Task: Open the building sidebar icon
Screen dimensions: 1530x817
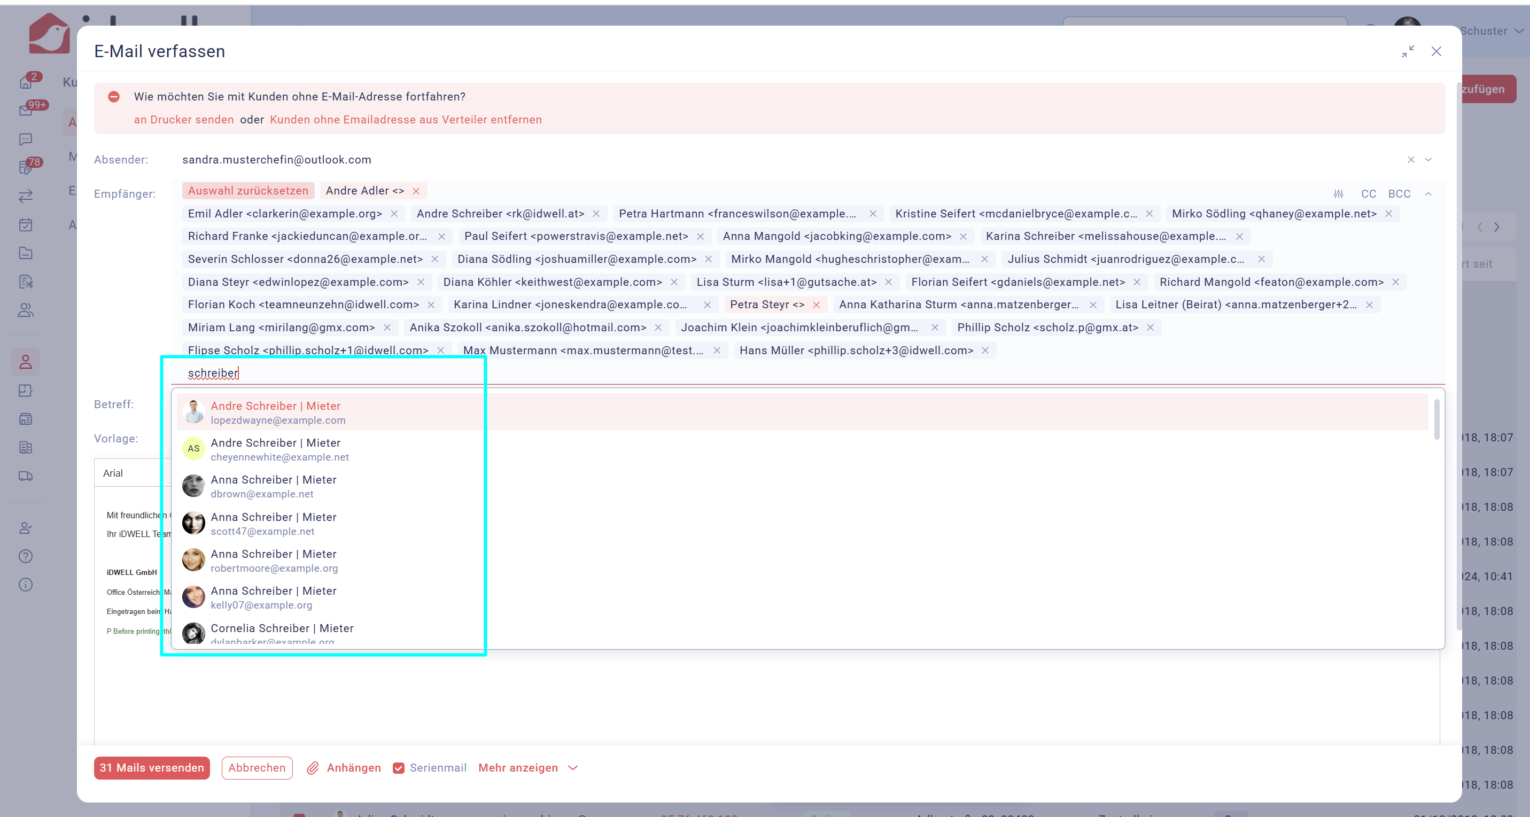Action: coord(26,448)
